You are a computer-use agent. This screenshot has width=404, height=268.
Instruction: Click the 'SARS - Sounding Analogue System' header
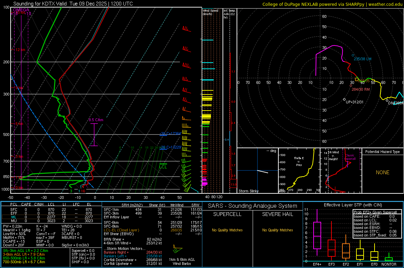point(253,206)
